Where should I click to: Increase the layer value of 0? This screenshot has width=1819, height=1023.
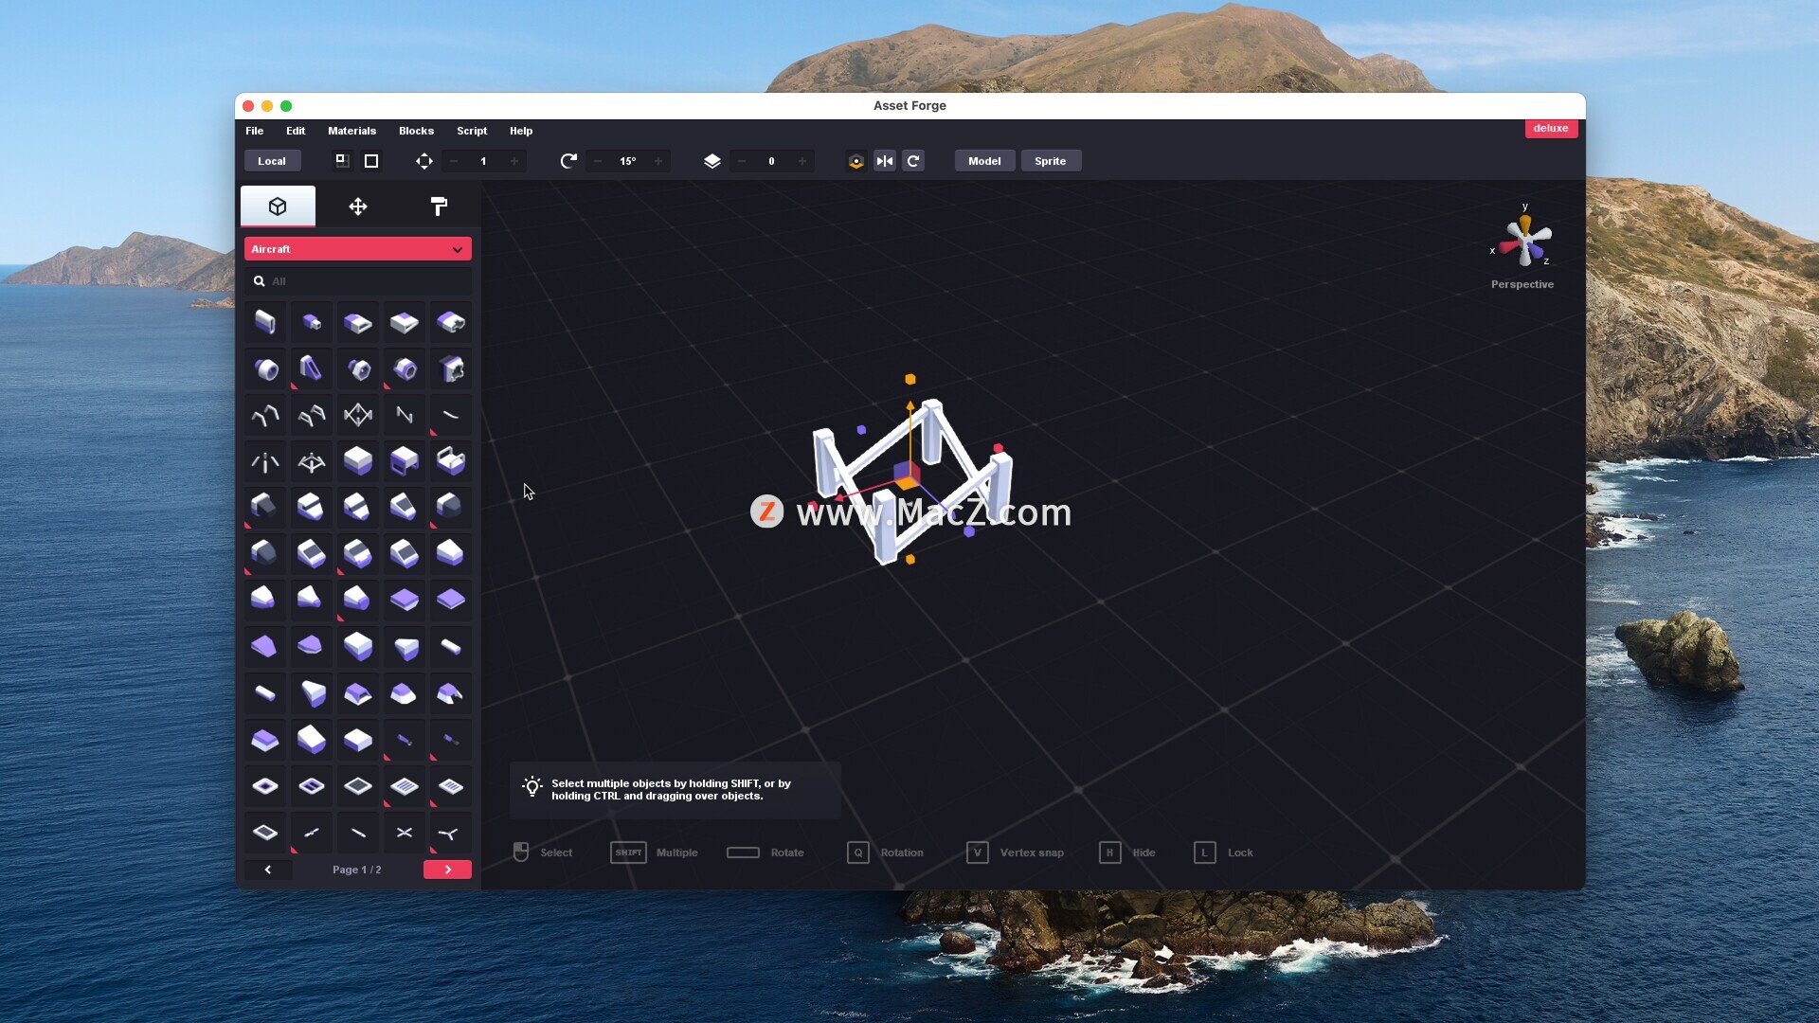[802, 161]
